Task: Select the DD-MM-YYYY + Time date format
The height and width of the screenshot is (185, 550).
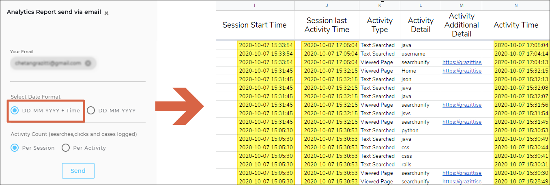Action: [x=15, y=110]
